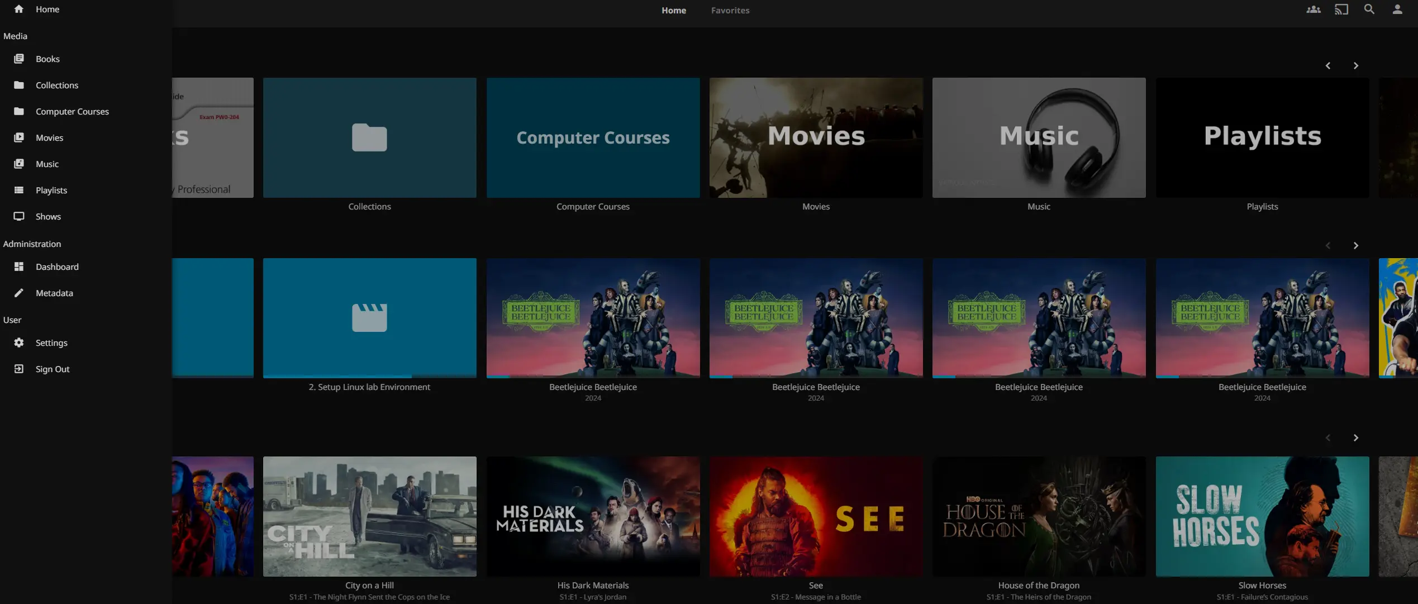Image resolution: width=1418 pixels, height=604 pixels.
Task: Click the Cast to device icon
Action: click(1341, 9)
